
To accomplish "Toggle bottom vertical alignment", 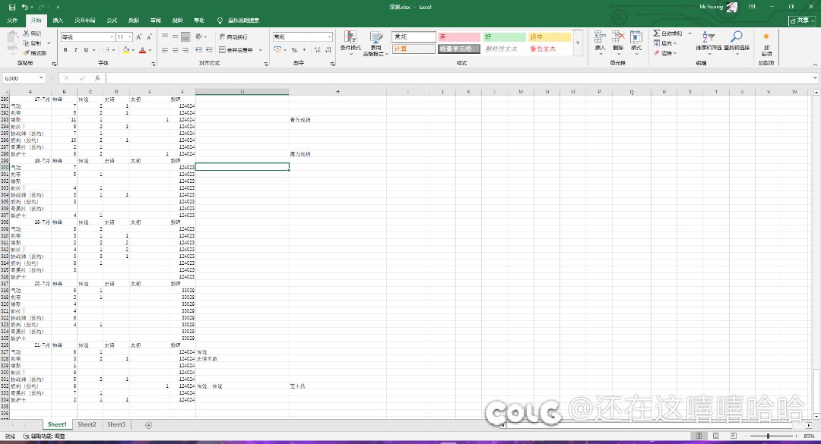I will pos(185,36).
